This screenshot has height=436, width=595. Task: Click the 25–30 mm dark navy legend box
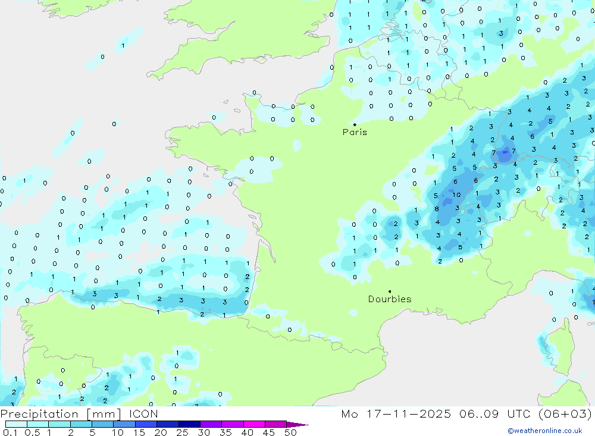pos(189,424)
